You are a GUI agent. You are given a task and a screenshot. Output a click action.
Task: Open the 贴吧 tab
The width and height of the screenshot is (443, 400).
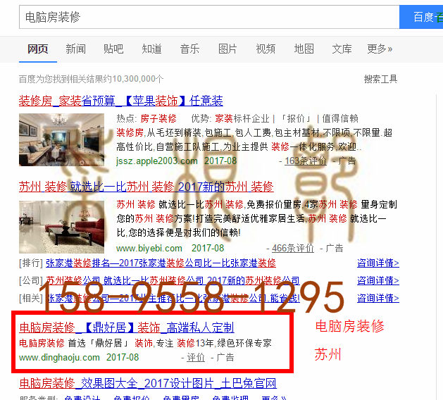[113, 49]
